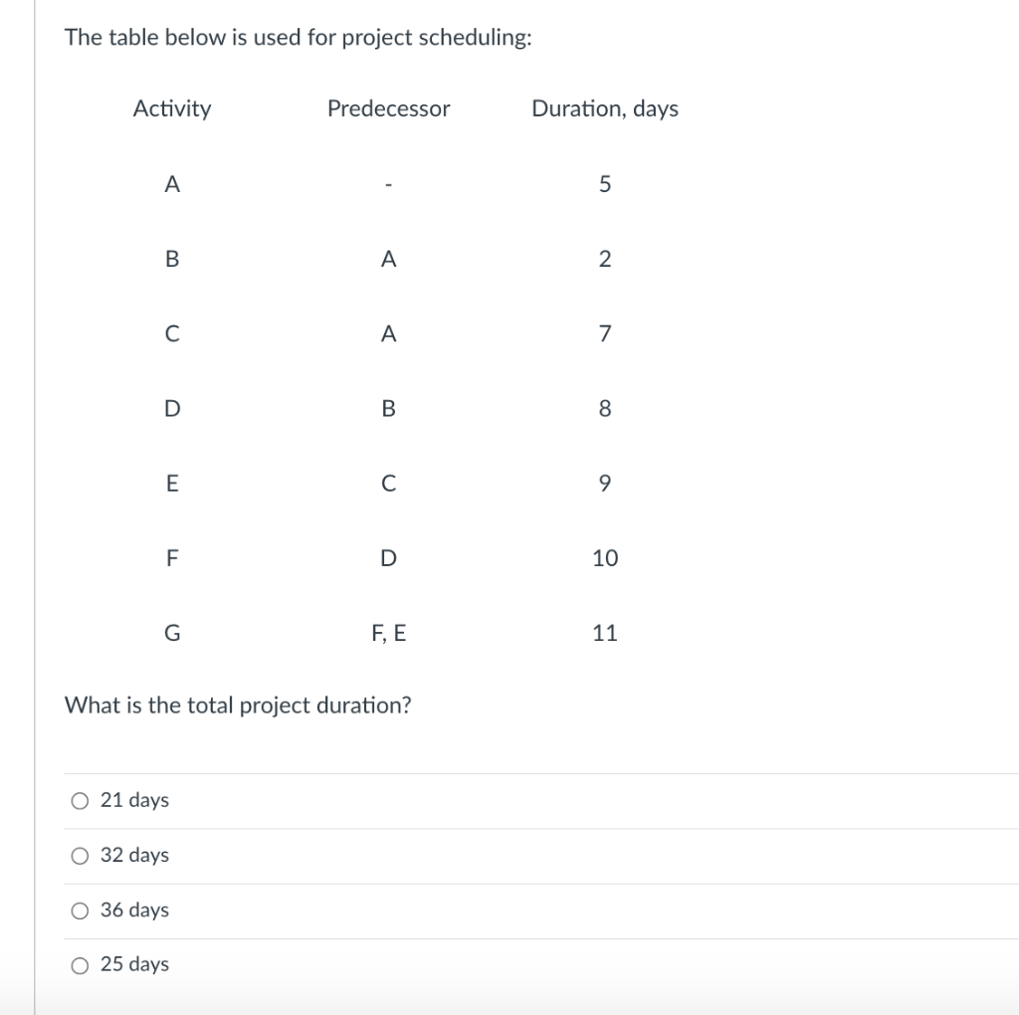Click activity A in the table
The height and width of the screenshot is (1015, 1019).
[x=172, y=183]
